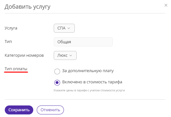This screenshot has height=117, width=171.
Task: Select the За дополнительную плату radio button
Action: (x=57, y=71)
